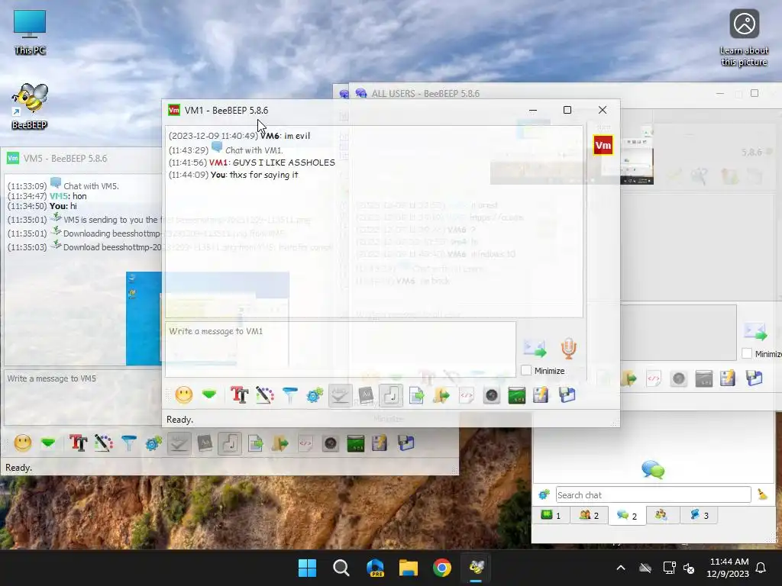Open chat settings gears in VM1 toolbar
This screenshot has width=782, height=586.
point(315,396)
